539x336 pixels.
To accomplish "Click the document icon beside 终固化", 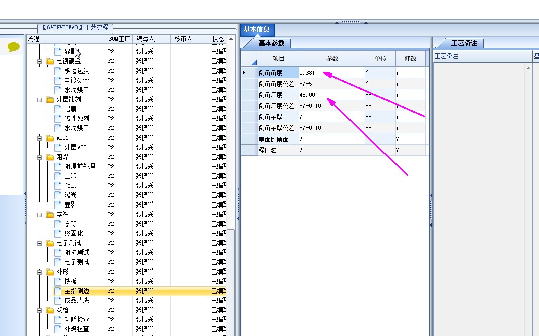I will pyautogui.click(x=58, y=234).
